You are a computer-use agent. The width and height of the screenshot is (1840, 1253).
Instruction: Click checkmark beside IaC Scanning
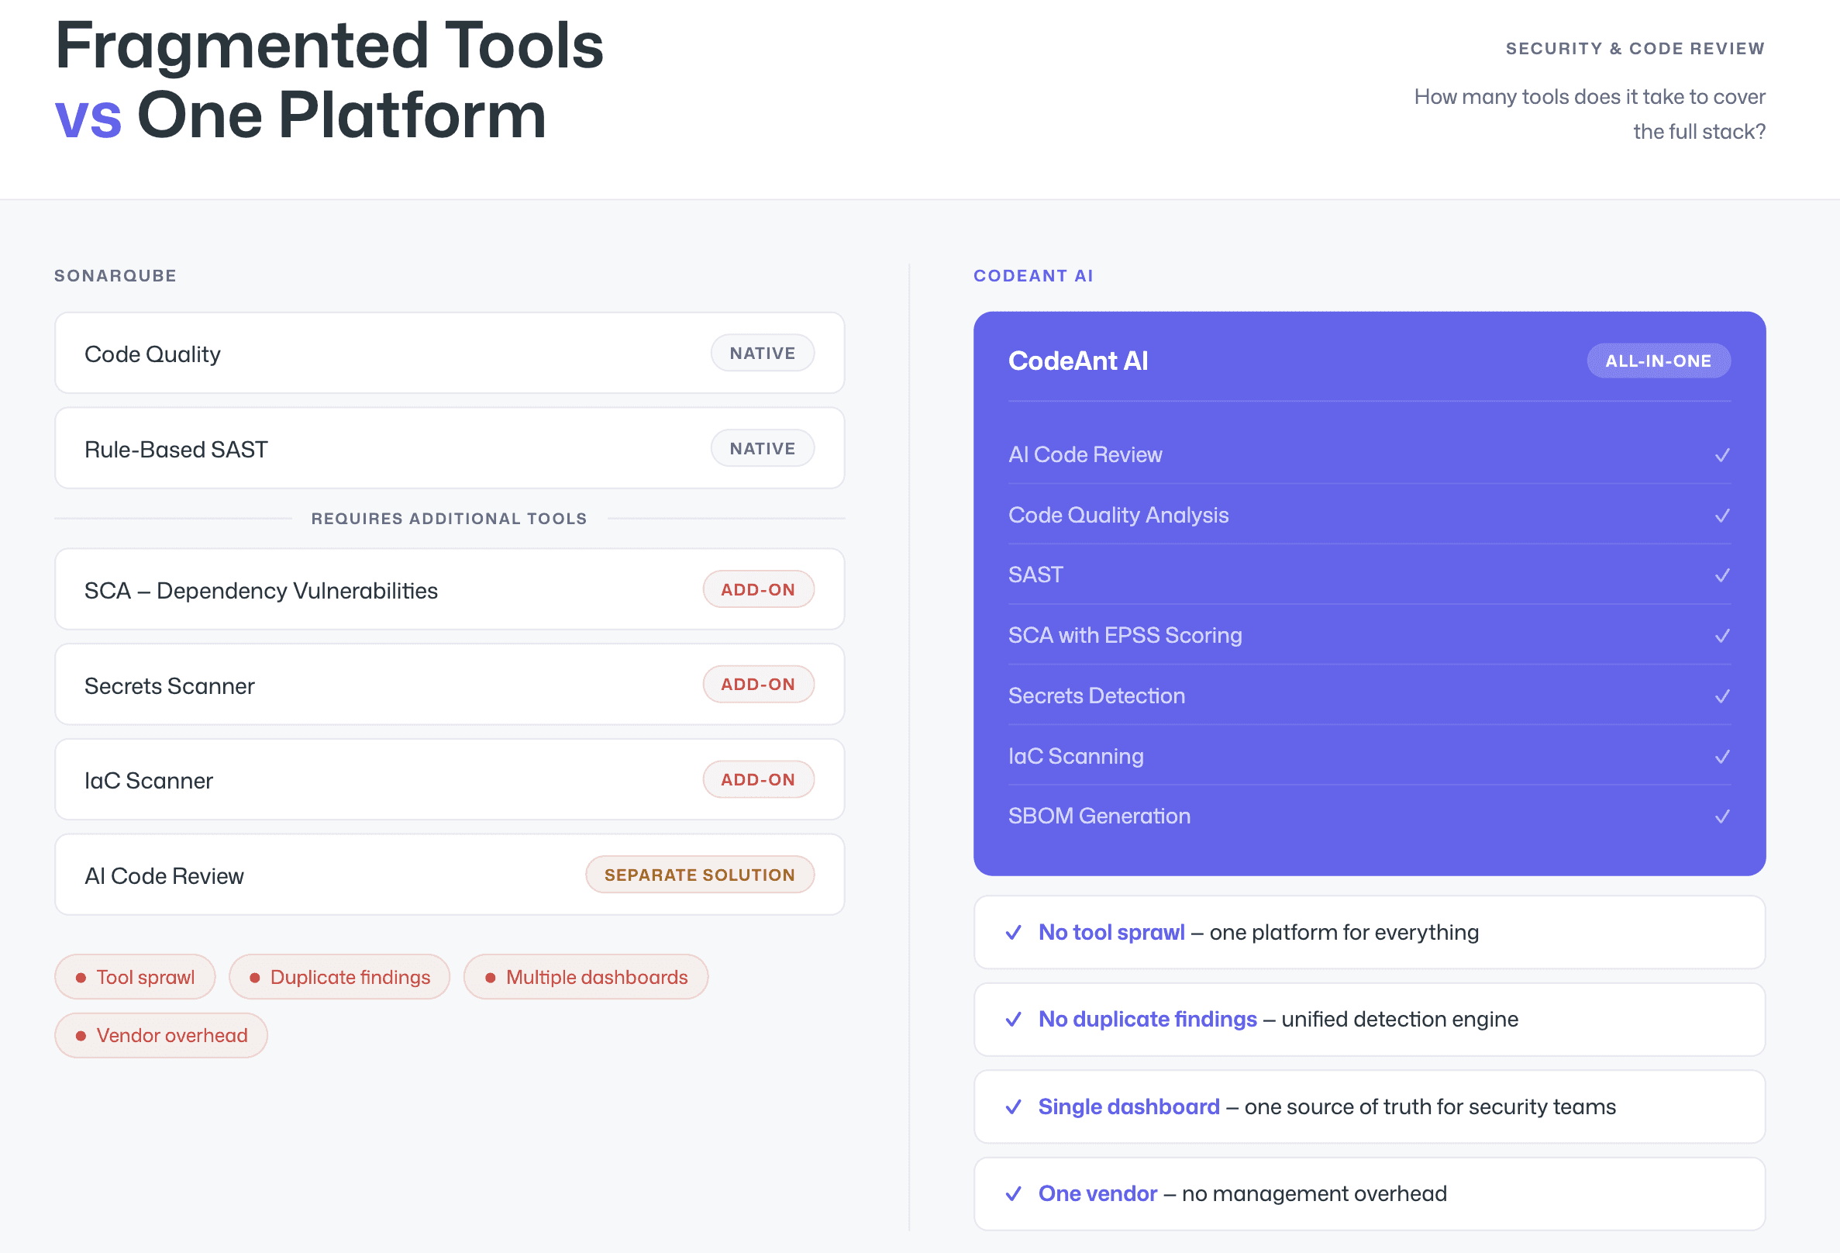pos(1722,757)
